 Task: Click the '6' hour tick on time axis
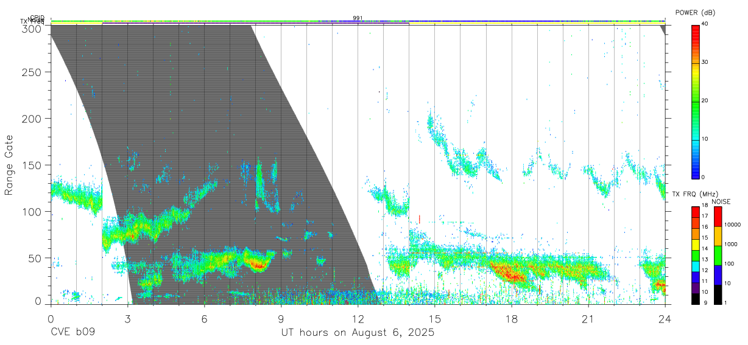click(x=204, y=318)
